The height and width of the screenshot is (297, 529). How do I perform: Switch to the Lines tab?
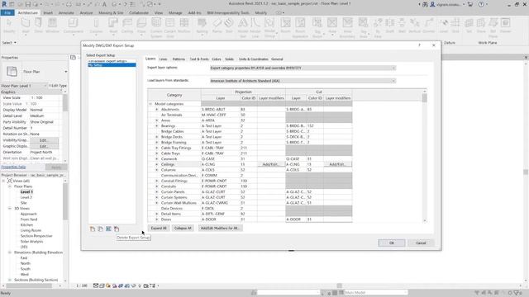coord(163,59)
